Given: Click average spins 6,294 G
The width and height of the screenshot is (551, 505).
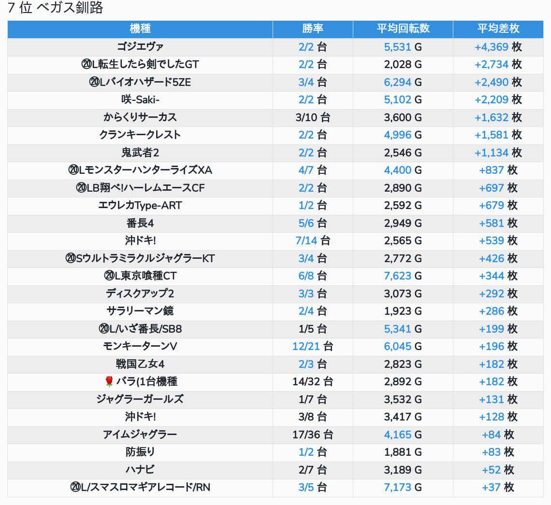Looking at the screenshot, I should click(x=403, y=82).
